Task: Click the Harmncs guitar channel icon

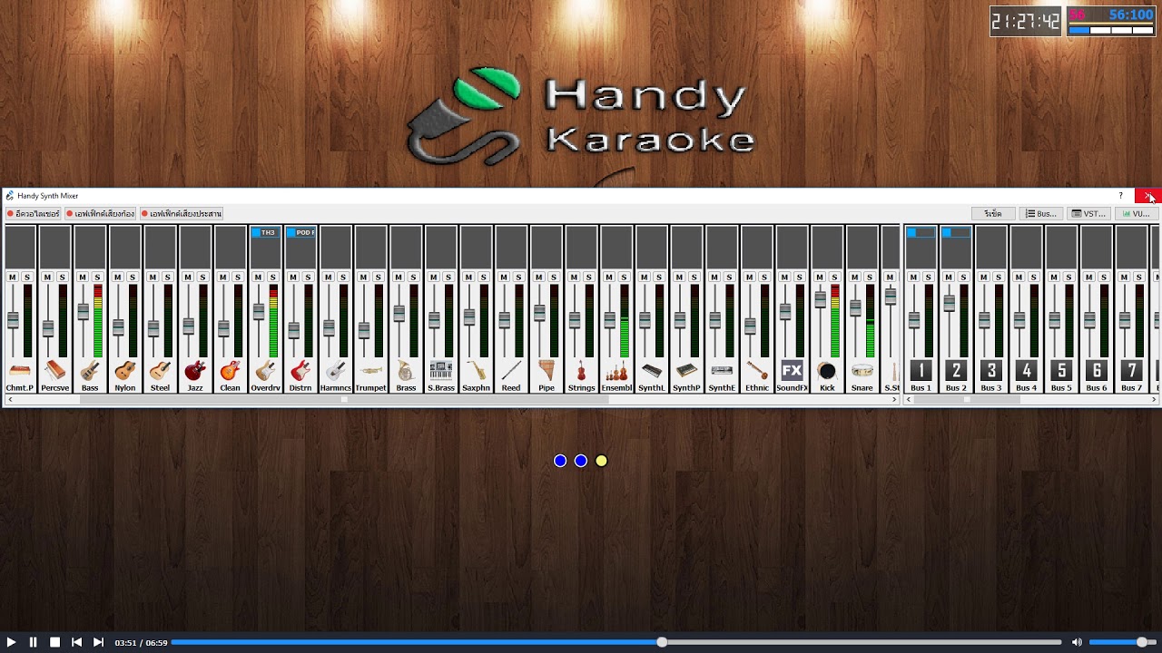Action: [x=336, y=370]
